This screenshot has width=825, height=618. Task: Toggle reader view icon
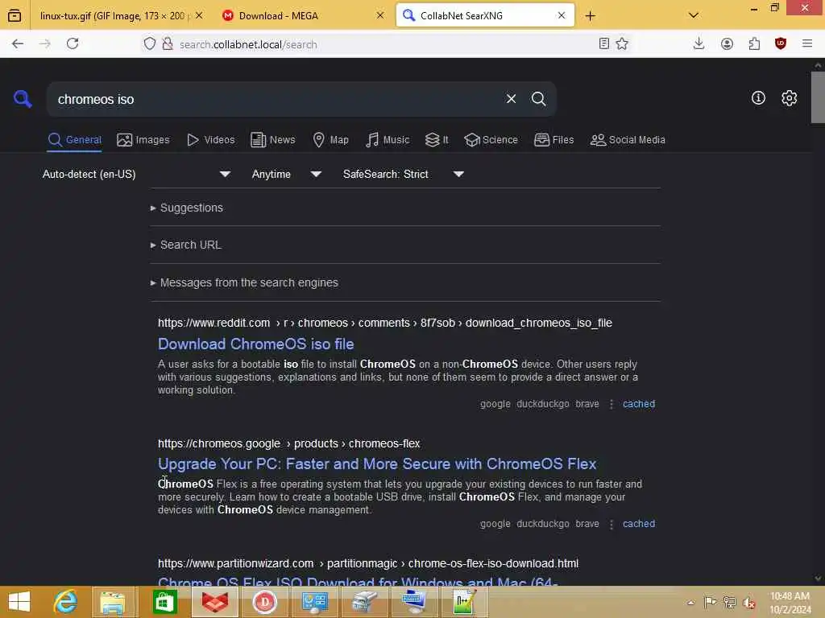(x=604, y=43)
